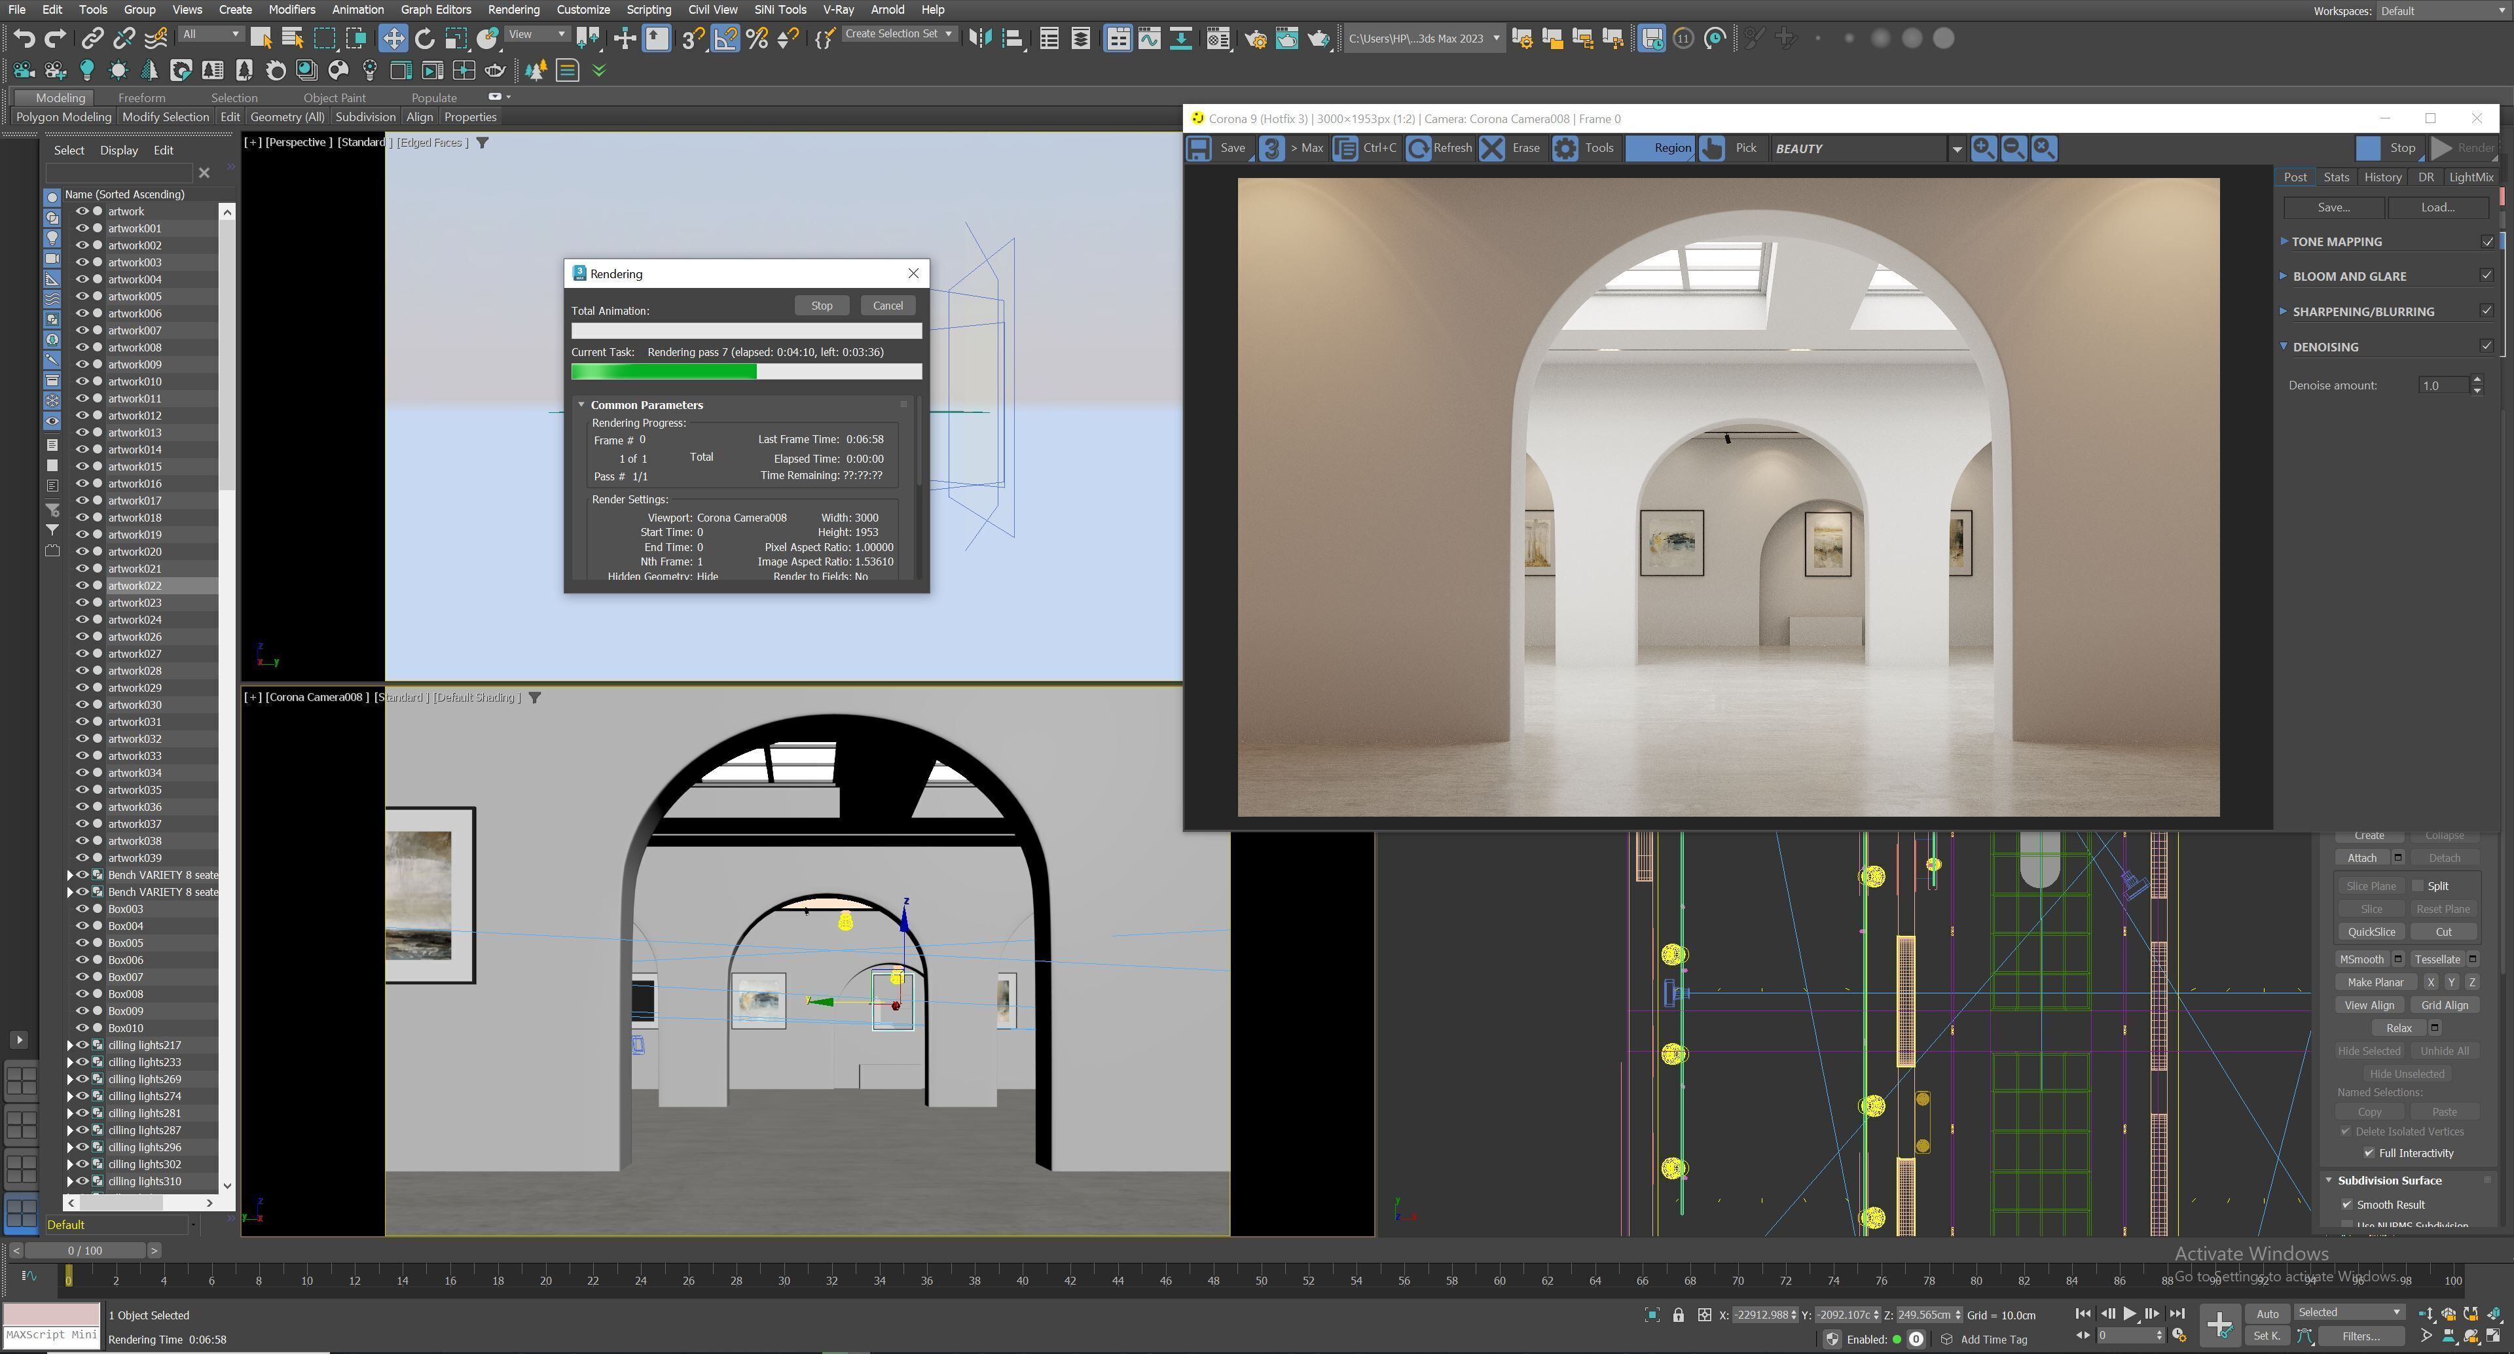2514x1354 pixels.
Task: Expand the cilling lights217 tree node
Action: (x=70, y=1046)
